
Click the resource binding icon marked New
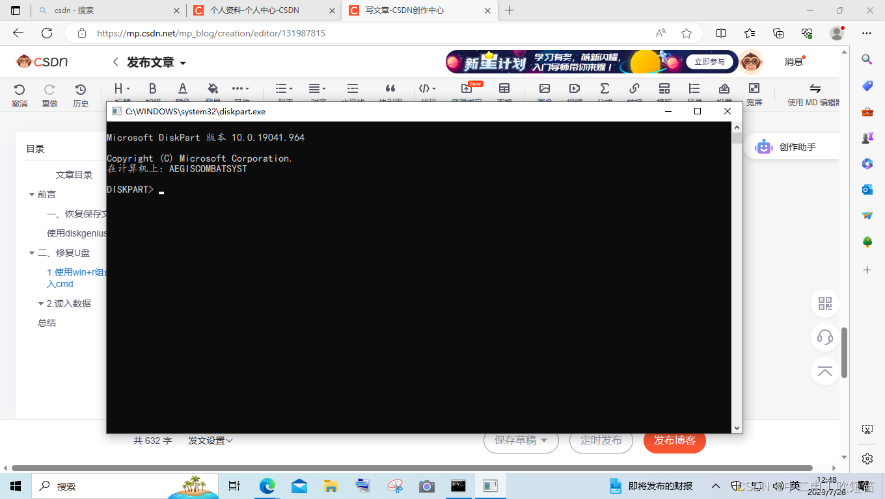coord(467,88)
